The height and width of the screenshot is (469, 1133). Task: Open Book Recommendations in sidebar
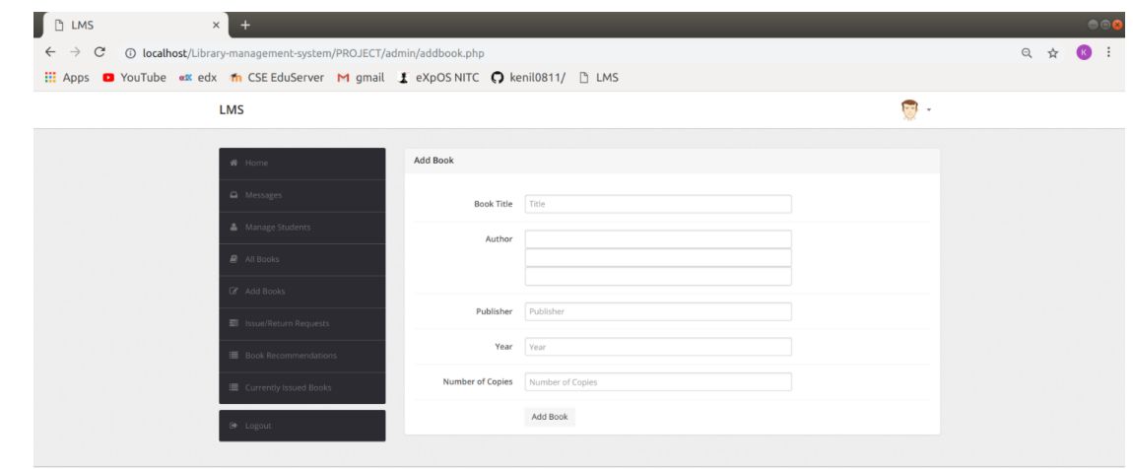(x=302, y=356)
